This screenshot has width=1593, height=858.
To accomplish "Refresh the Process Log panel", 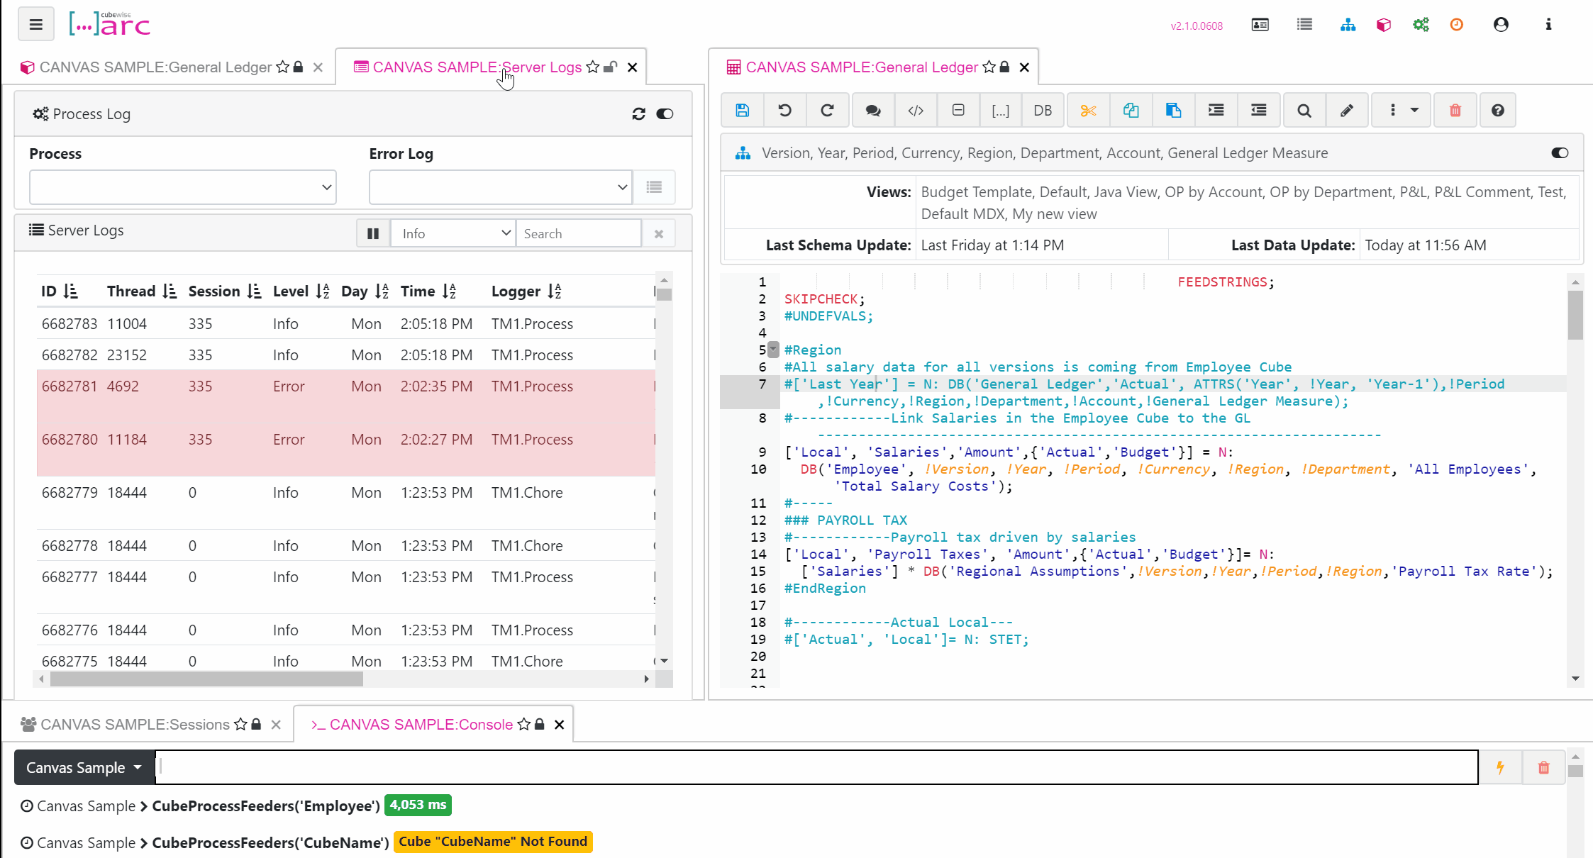I will [638, 114].
